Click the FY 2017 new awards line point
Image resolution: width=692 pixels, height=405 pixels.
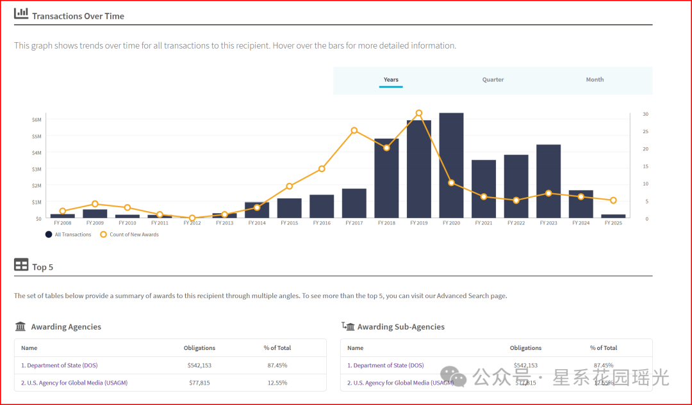click(x=354, y=131)
